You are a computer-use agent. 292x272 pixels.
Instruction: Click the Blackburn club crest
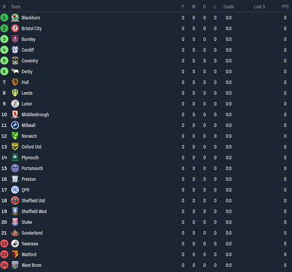pos(15,18)
